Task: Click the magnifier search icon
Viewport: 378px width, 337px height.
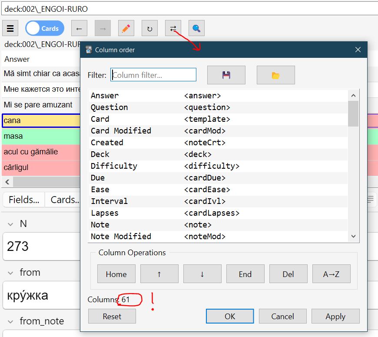Action: (196, 29)
